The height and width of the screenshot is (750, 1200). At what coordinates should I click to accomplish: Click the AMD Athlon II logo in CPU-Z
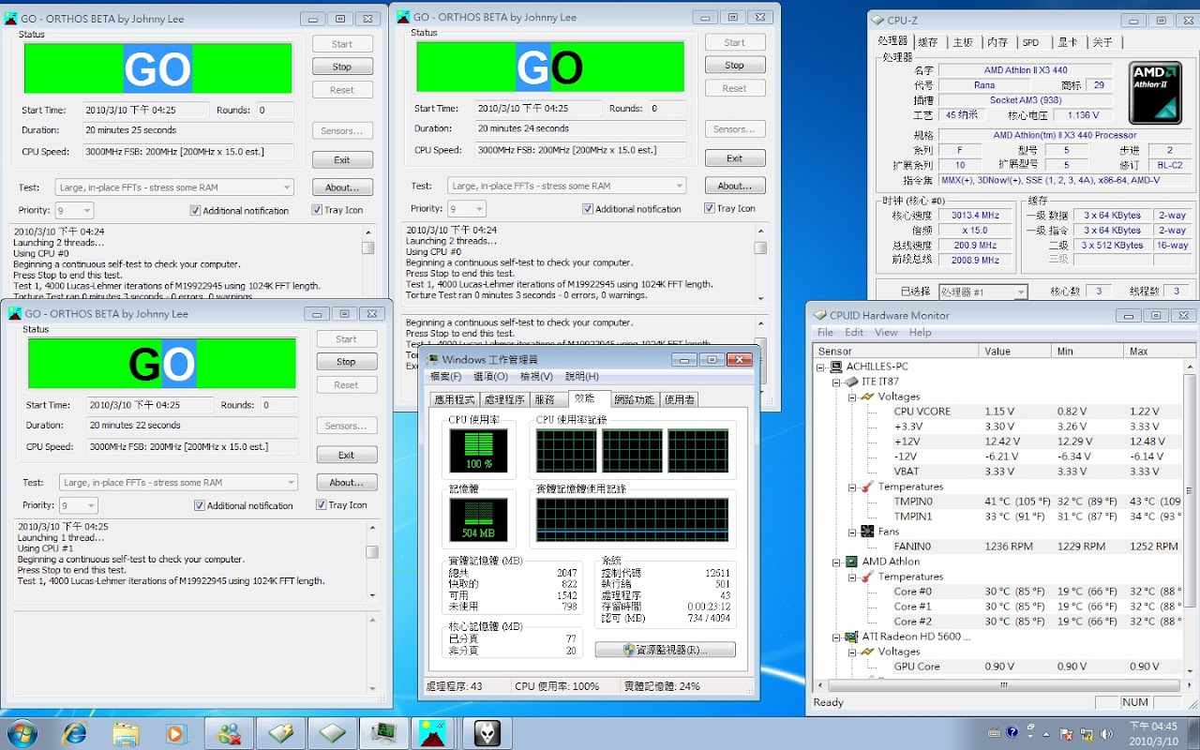pos(1155,93)
